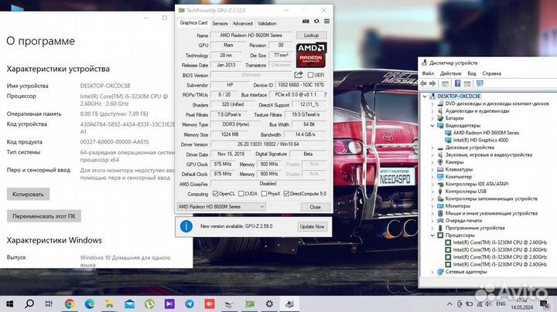Open taskbar Search magnifier
This screenshot has width=557, height=312.
click(x=29, y=304)
